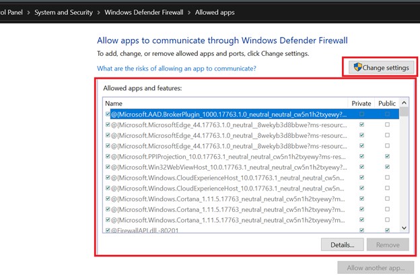
Task: Click the Change settings button
Action: point(381,67)
